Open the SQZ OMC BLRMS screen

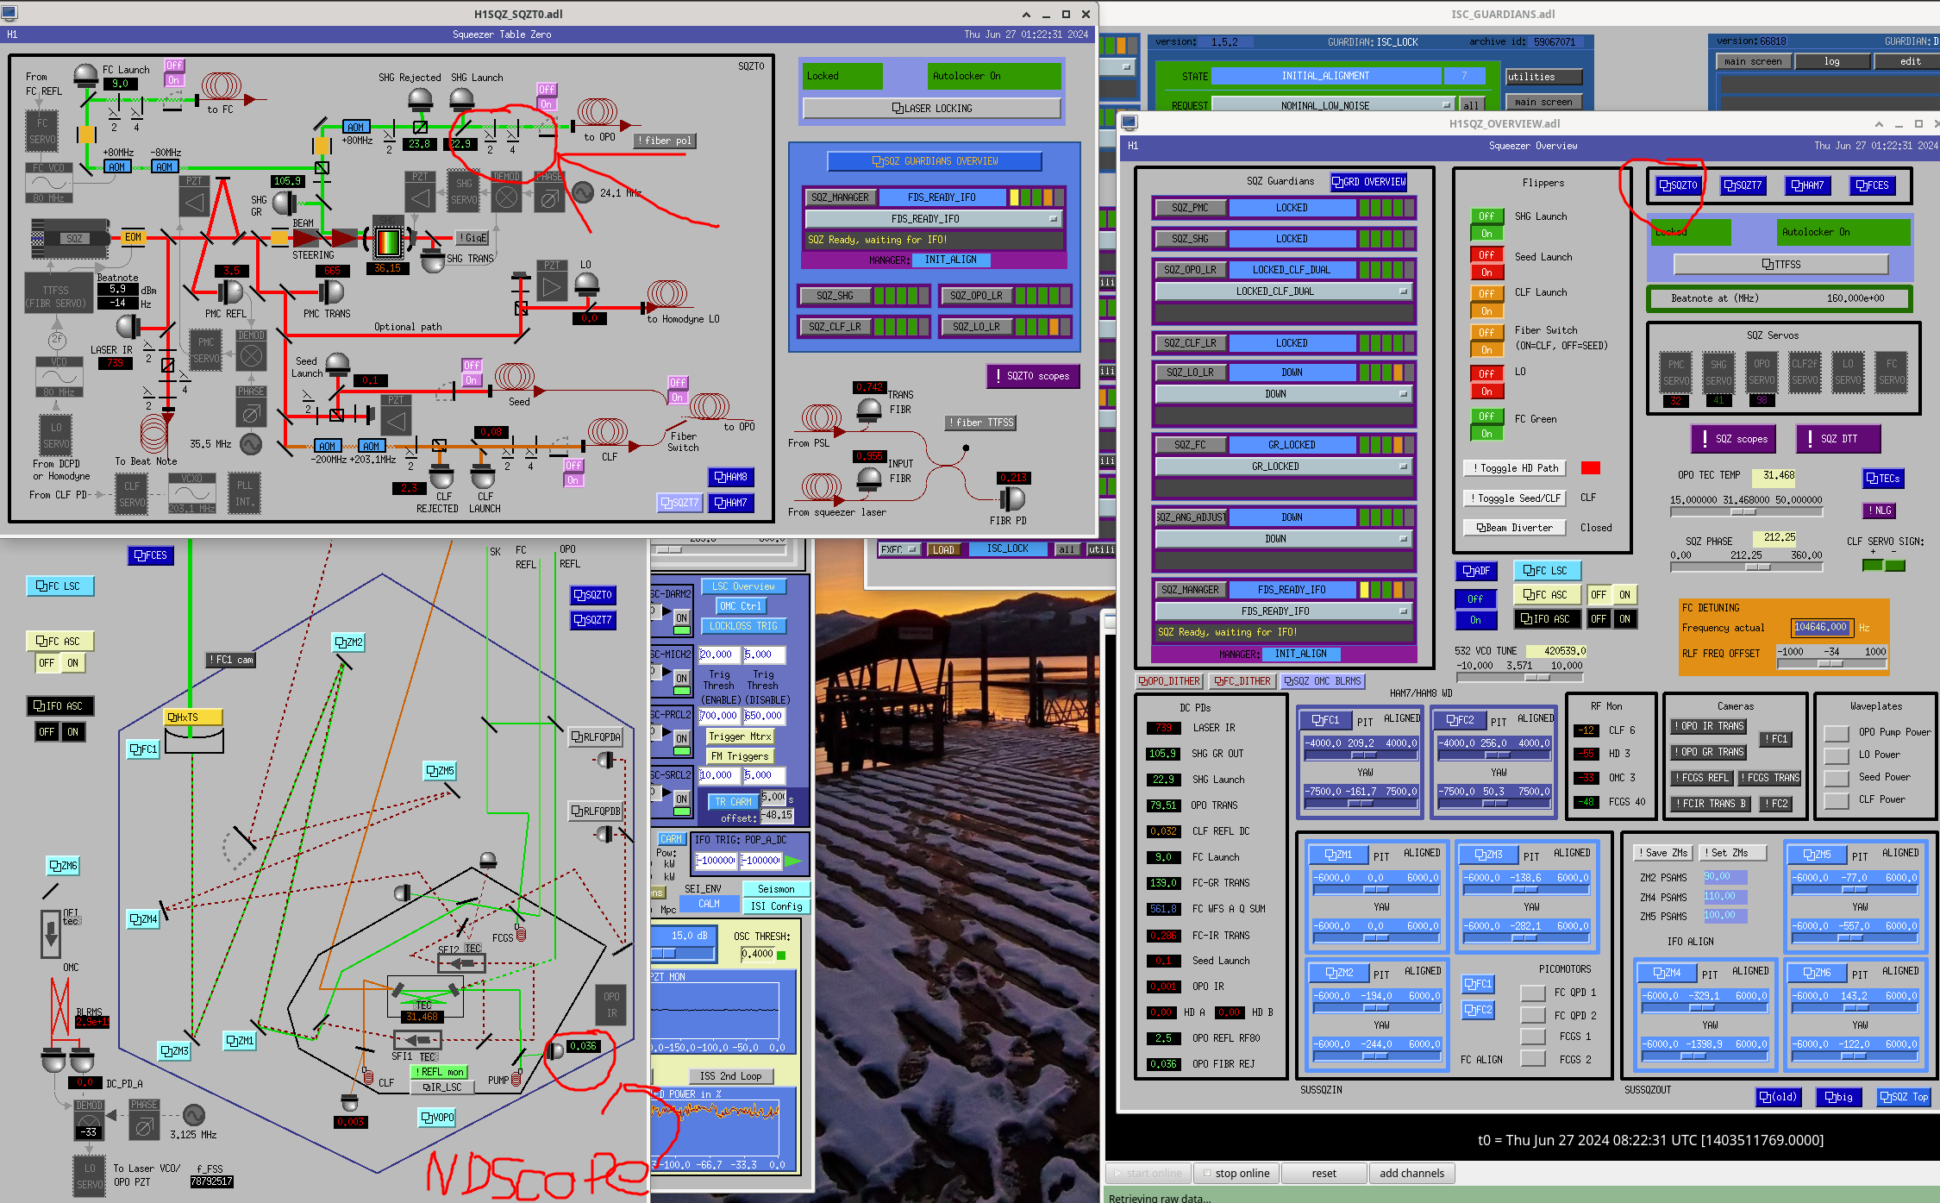pyautogui.click(x=1322, y=681)
